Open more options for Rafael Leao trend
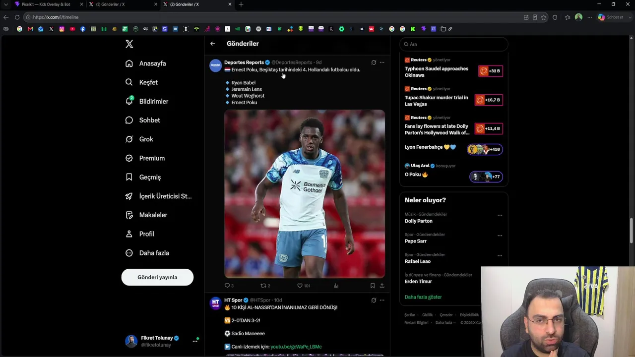The height and width of the screenshot is (357, 635). (500, 255)
